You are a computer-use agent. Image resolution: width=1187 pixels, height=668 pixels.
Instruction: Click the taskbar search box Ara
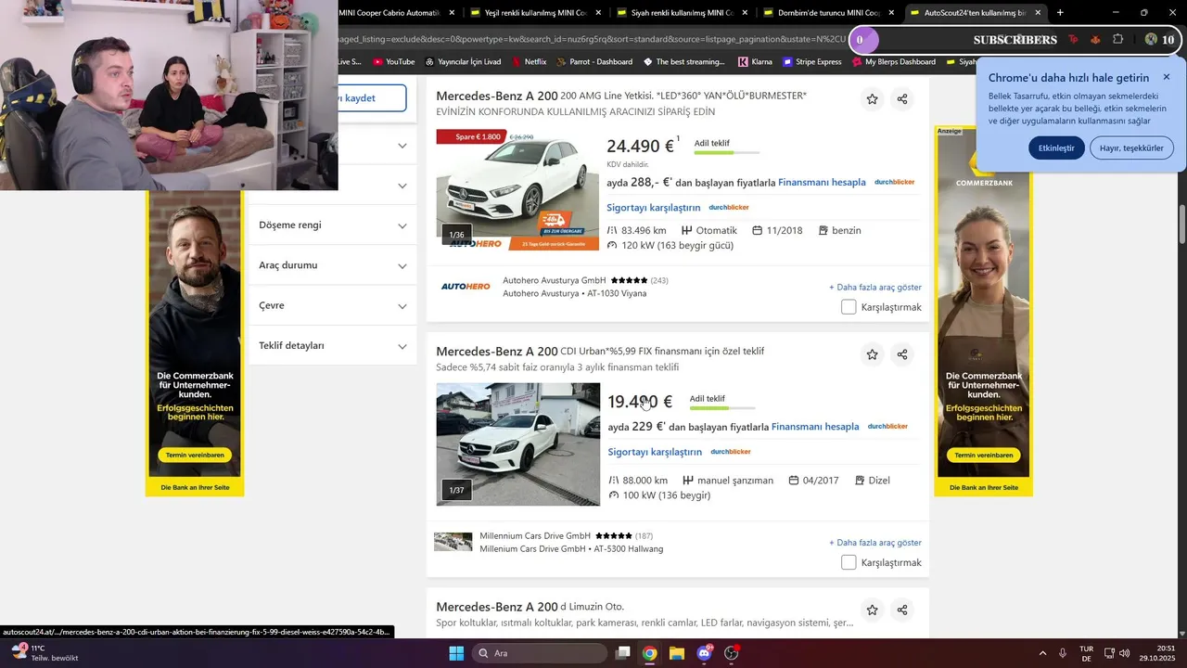tap(538, 653)
